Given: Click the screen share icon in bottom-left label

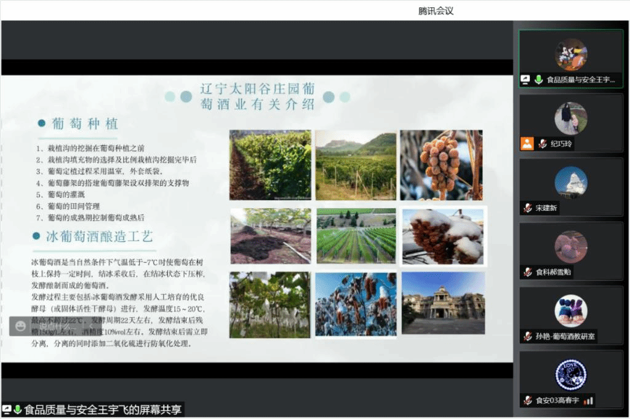Looking at the screenshot, I should [x=7, y=409].
